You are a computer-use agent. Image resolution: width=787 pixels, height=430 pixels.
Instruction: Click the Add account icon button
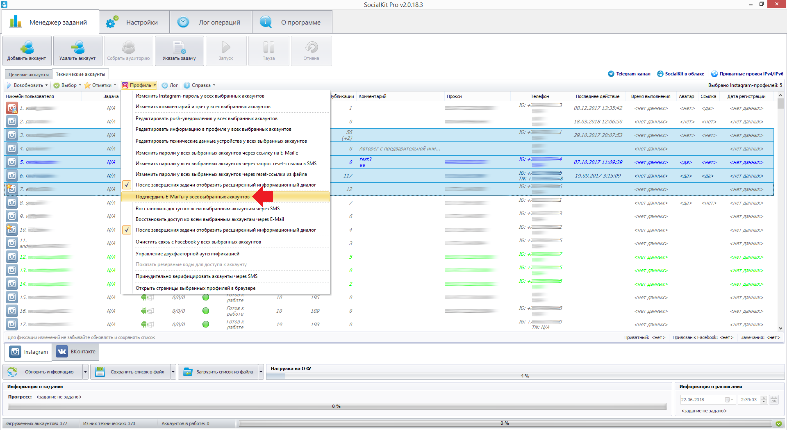click(x=27, y=51)
